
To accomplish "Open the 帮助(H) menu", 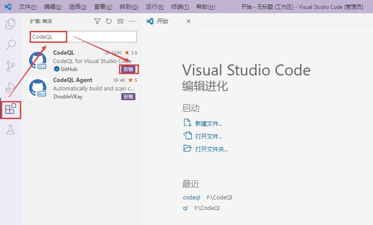I will pyautogui.click(x=206, y=7).
